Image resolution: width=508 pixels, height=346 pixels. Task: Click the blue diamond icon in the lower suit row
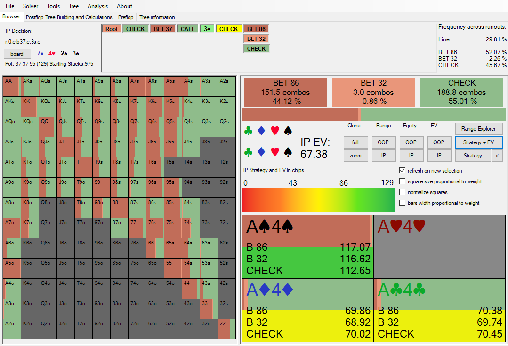click(x=262, y=152)
